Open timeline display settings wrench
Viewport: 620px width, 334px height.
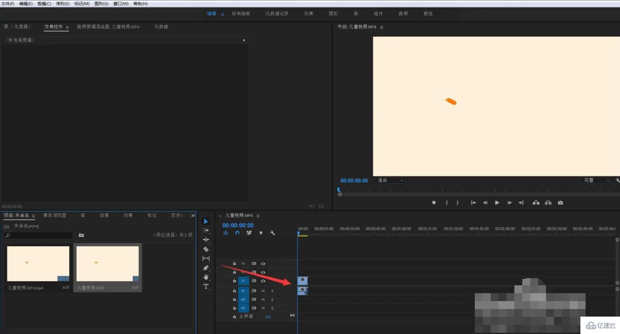click(x=273, y=233)
